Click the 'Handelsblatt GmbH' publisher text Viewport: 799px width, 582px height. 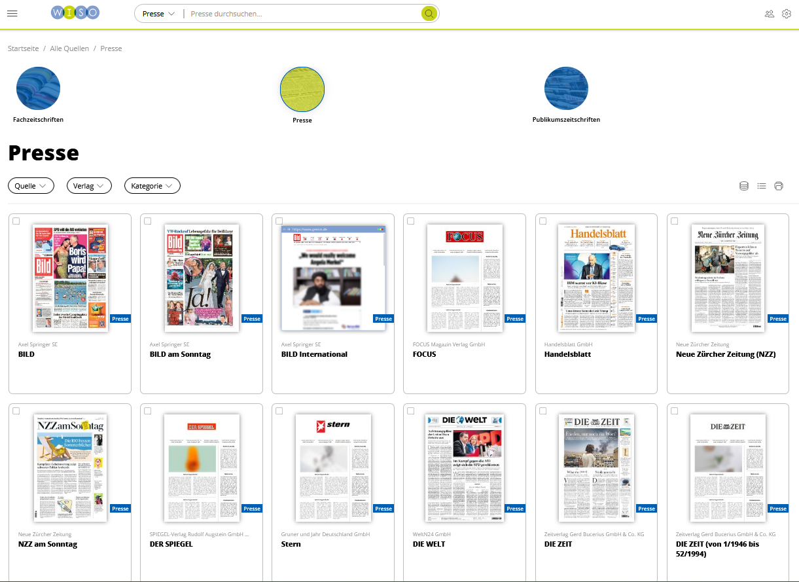point(568,344)
